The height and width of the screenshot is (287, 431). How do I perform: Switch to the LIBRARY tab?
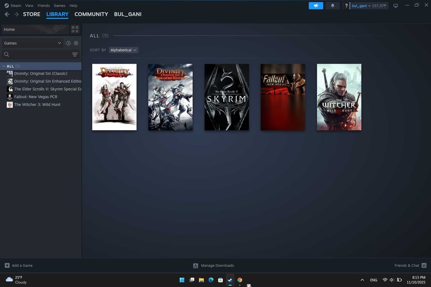click(57, 14)
